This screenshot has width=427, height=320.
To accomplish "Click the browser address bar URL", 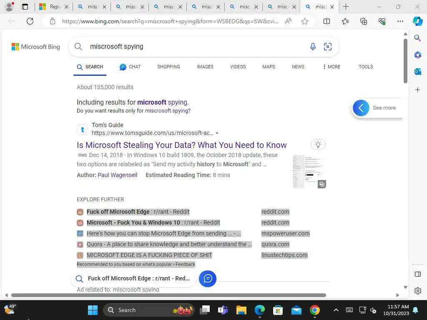I will pyautogui.click(x=170, y=21).
